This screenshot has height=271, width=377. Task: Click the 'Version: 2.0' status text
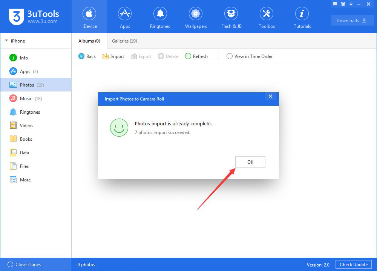[x=318, y=265]
